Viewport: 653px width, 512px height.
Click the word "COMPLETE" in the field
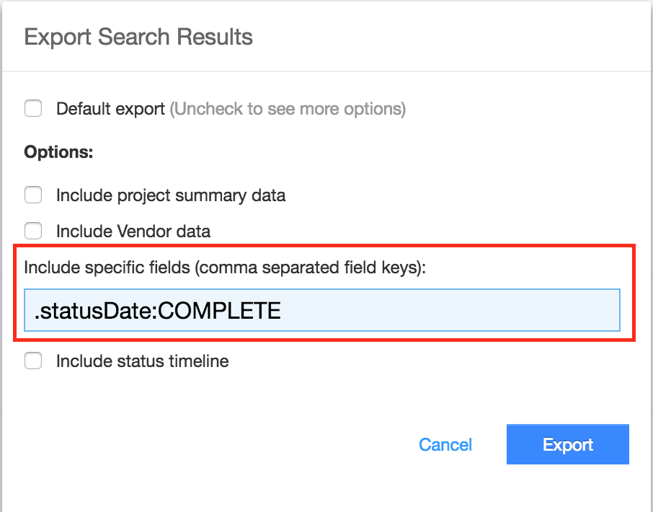click(219, 311)
